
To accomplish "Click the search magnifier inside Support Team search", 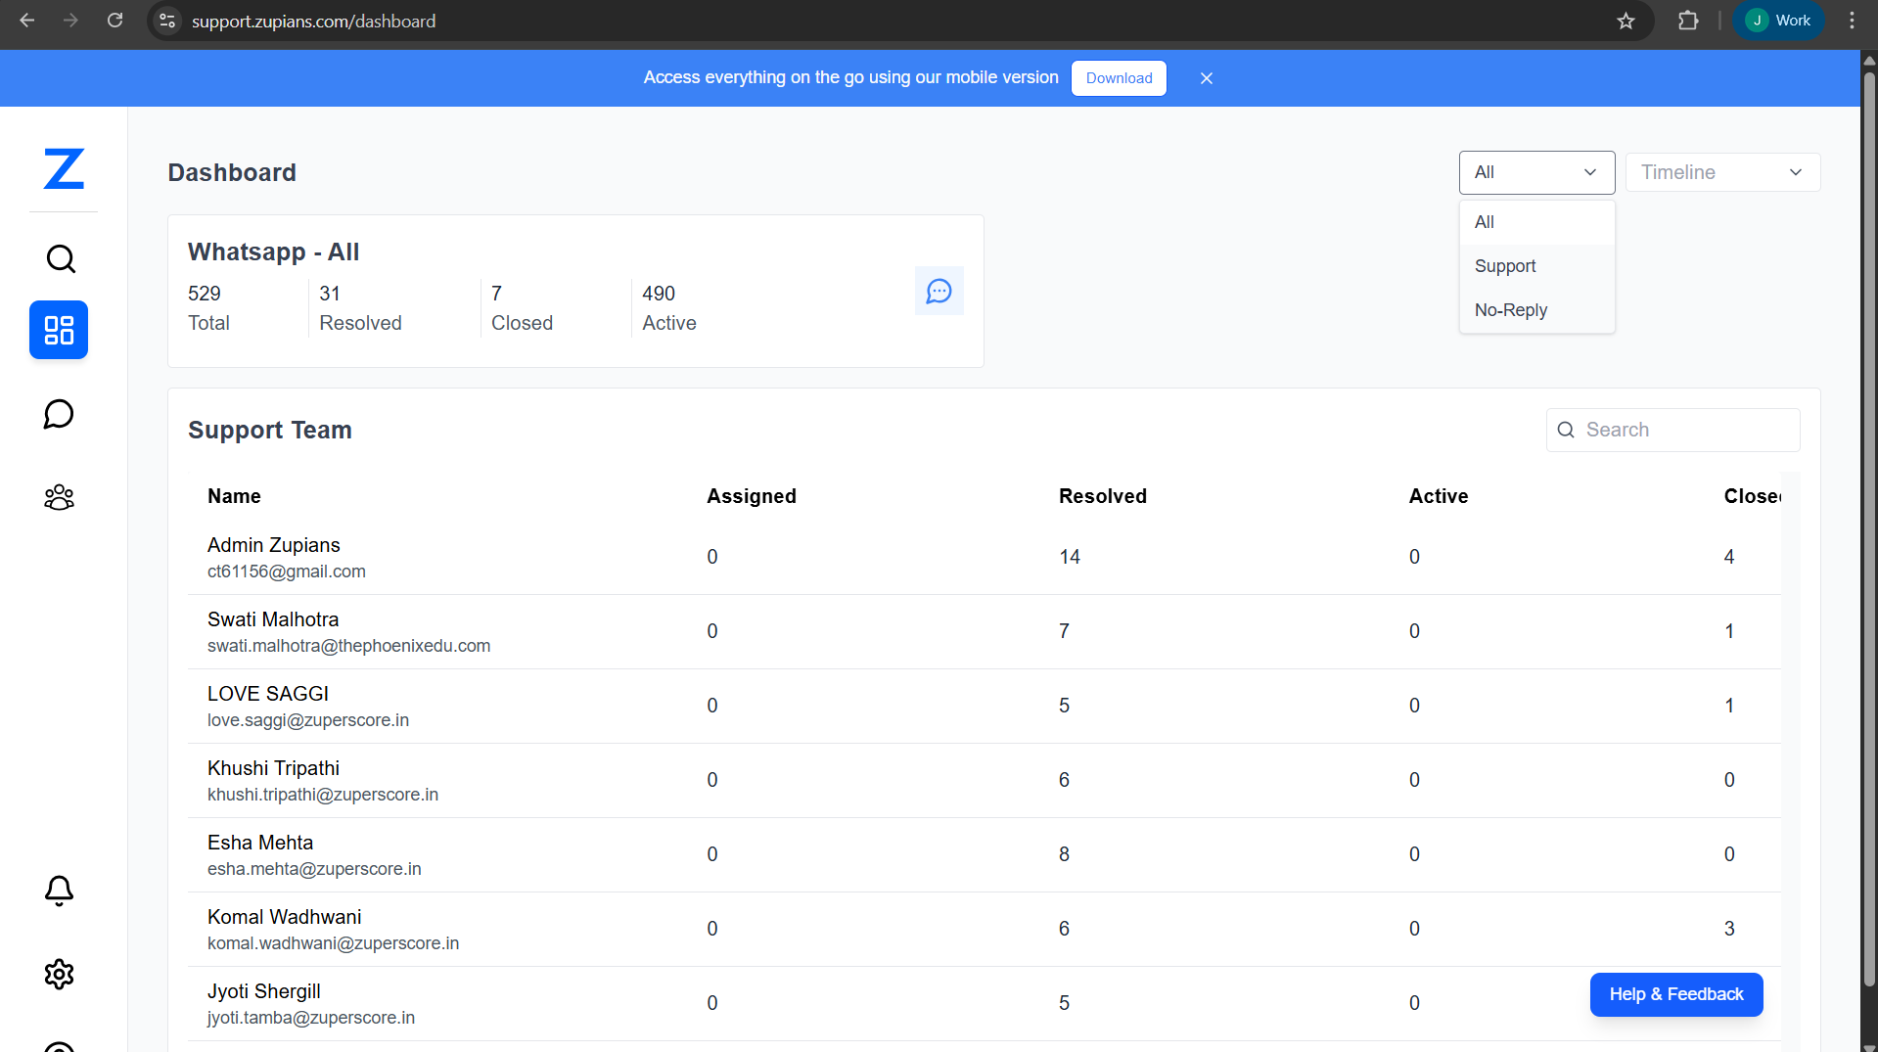I will point(1566,430).
